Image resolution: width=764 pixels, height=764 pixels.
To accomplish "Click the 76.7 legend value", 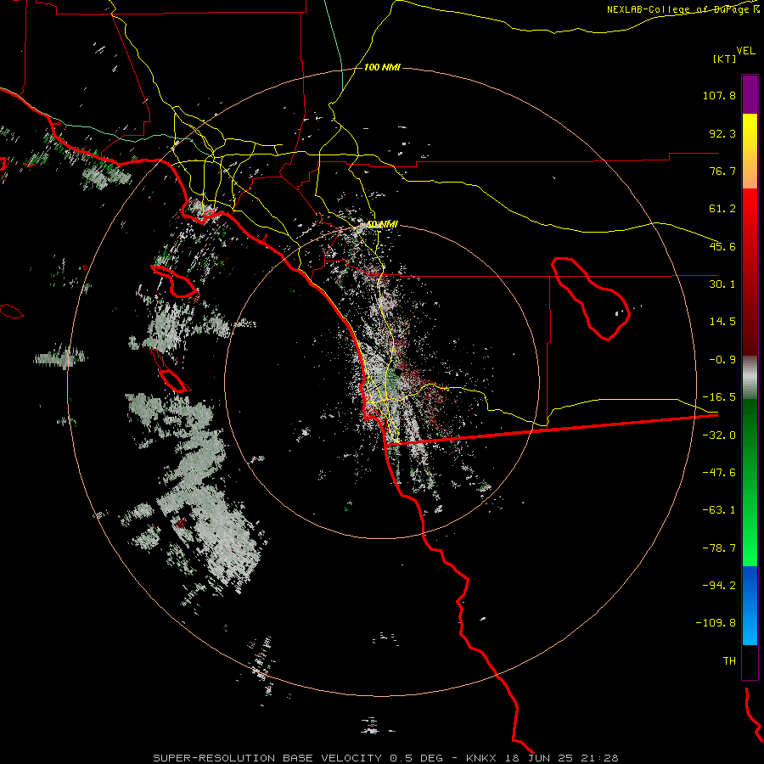I will pos(722,171).
